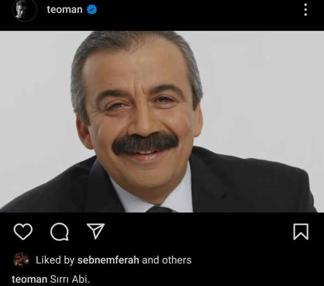Click the man's mustache in the photo
Viewport: 324px width, 286px height.
pos(145,143)
